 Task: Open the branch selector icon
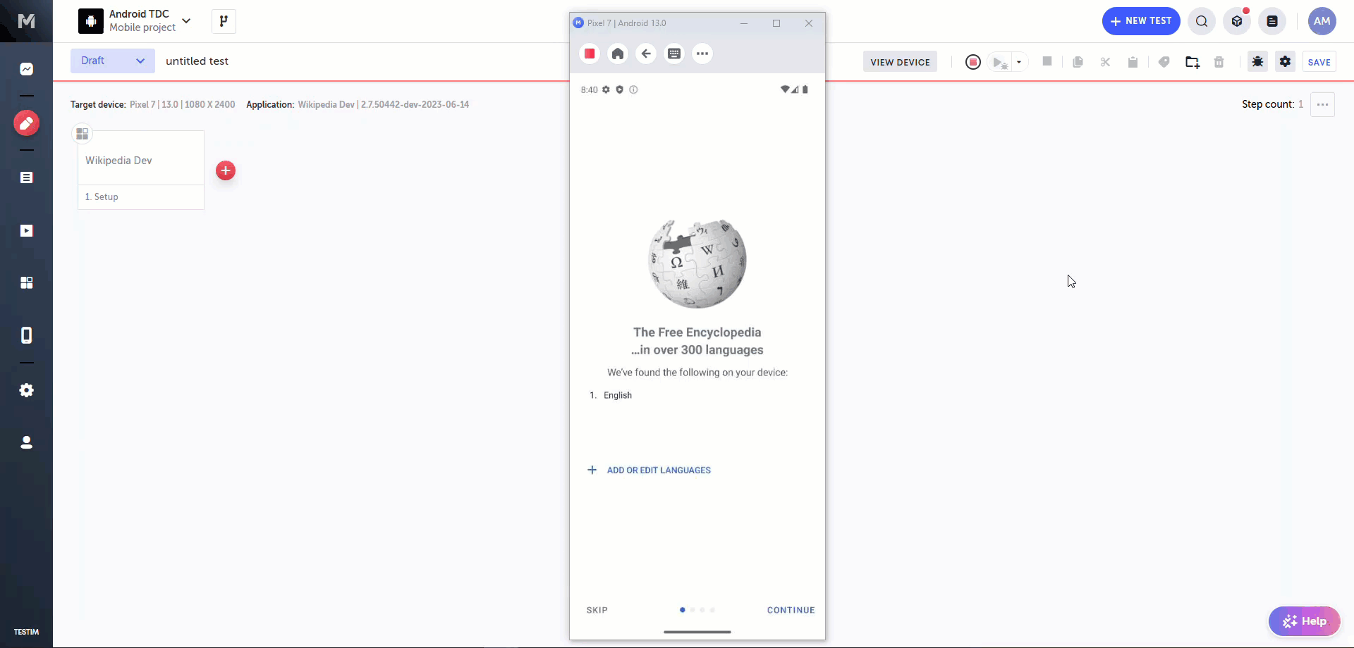[224, 21]
